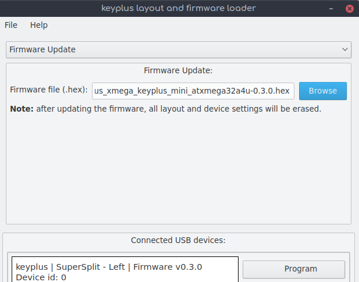
Task: Click the "Connected USB devices:" heading
Action: coord(178,240)
